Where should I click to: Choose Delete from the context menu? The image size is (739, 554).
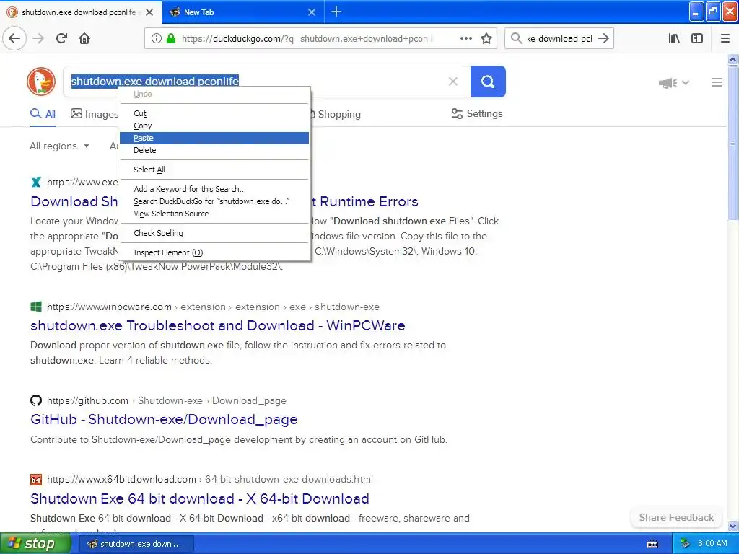[214, 150]
